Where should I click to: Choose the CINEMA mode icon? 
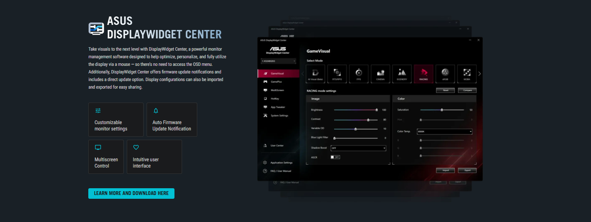[x=380, y=74]
